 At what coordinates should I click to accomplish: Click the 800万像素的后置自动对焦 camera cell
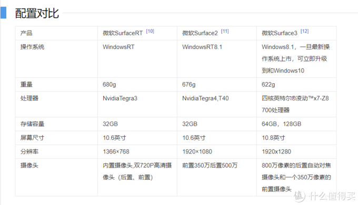click(296, 178)
